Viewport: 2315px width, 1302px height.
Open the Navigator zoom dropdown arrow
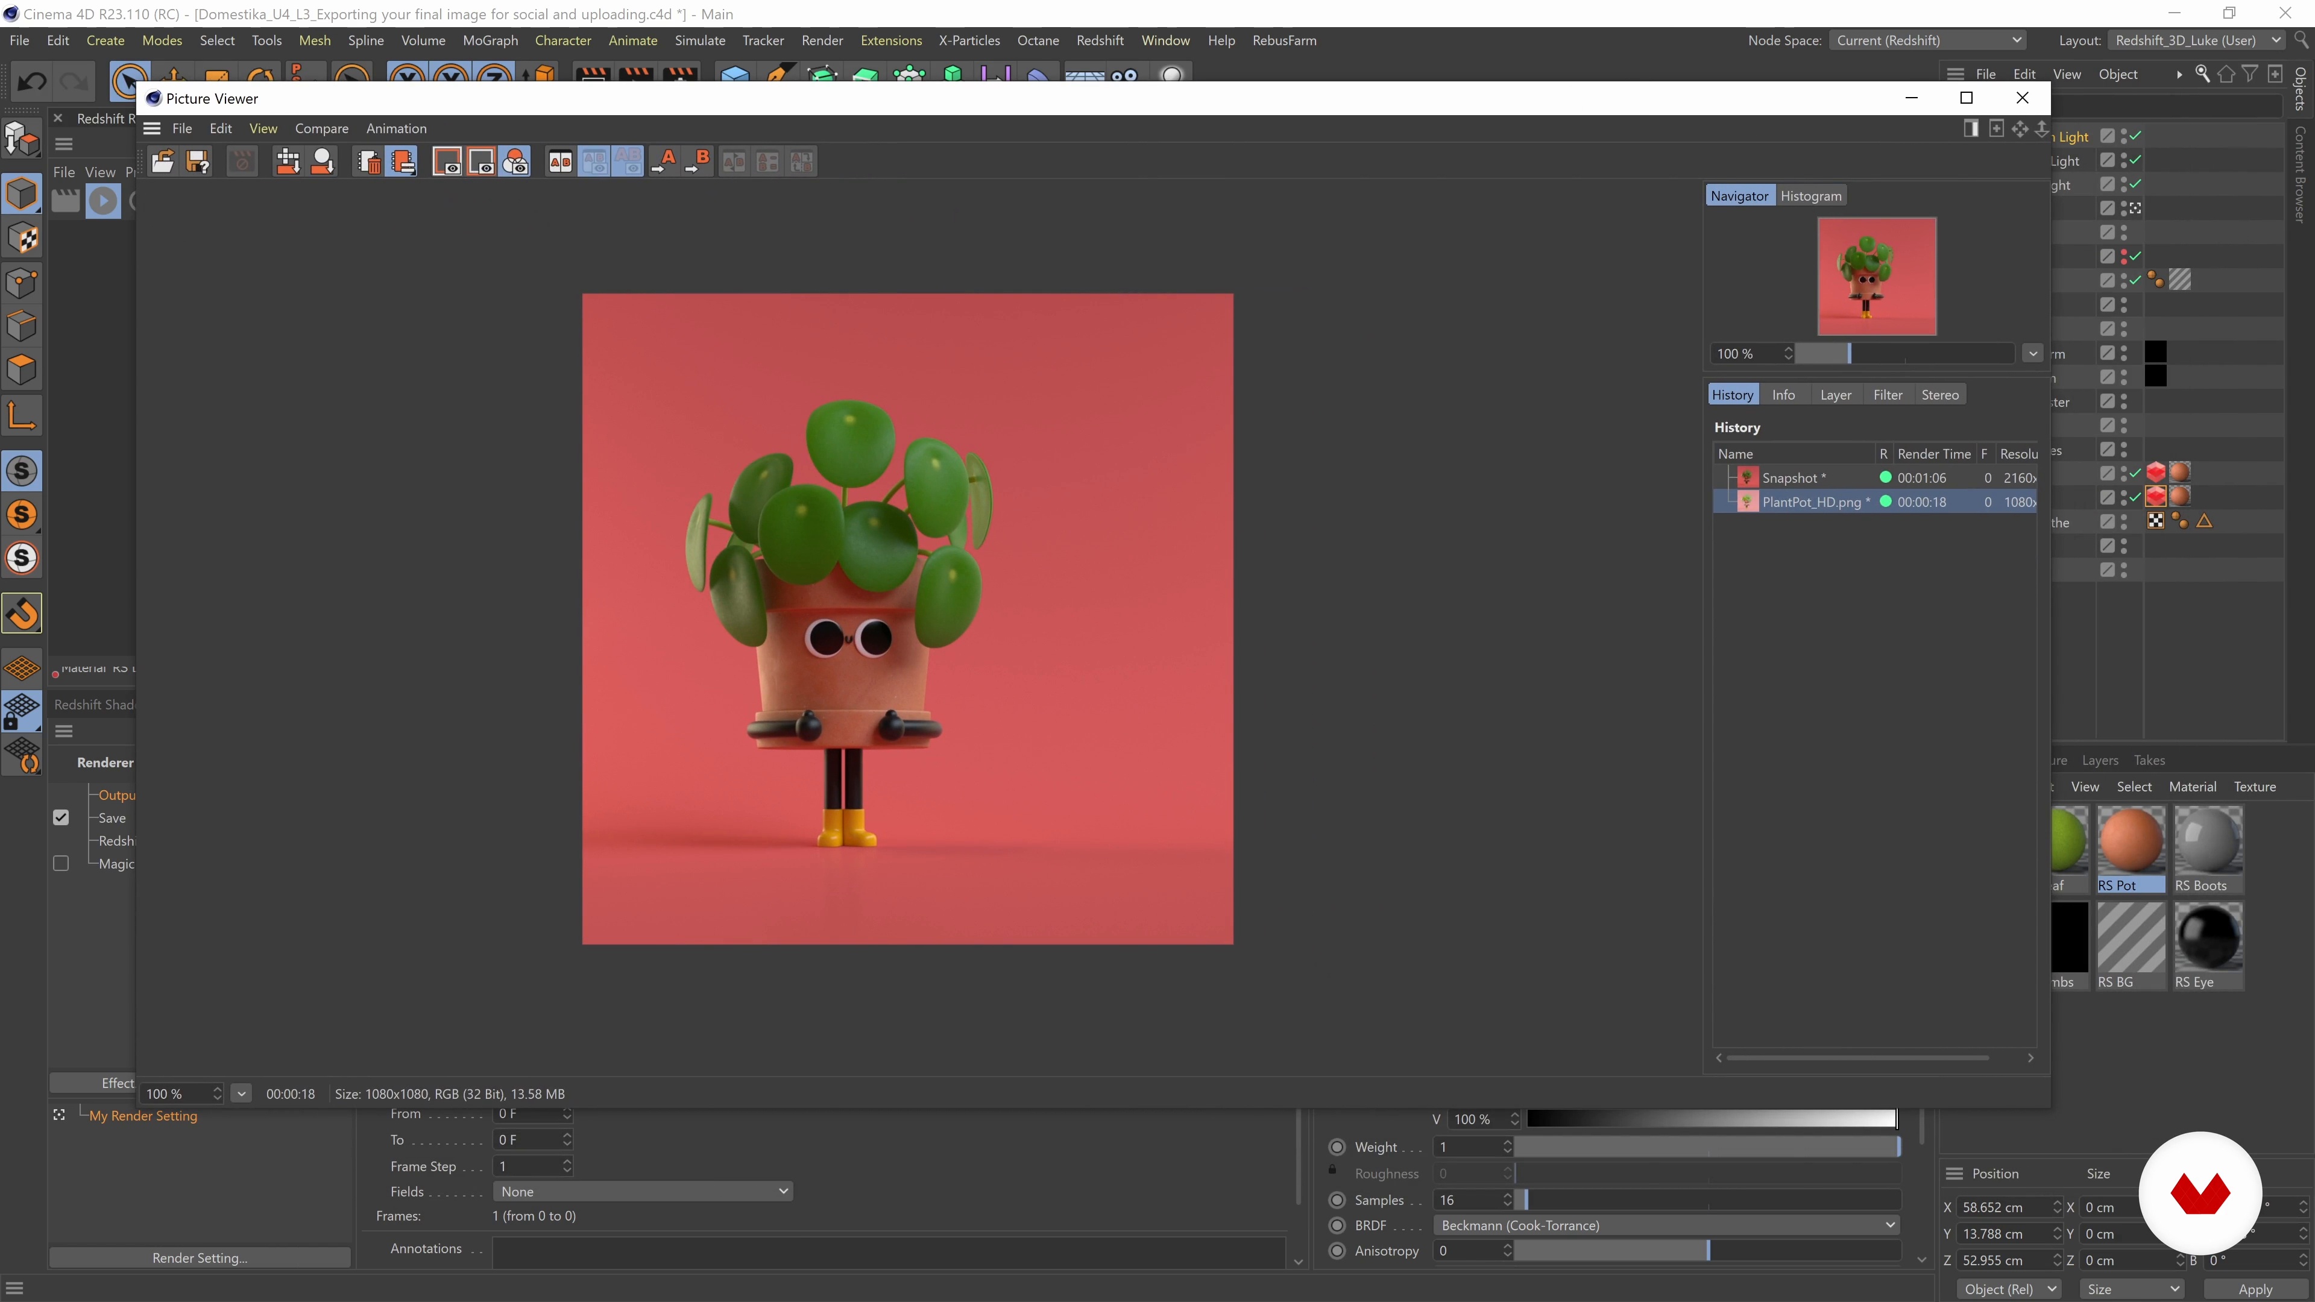pos(2033,353)
